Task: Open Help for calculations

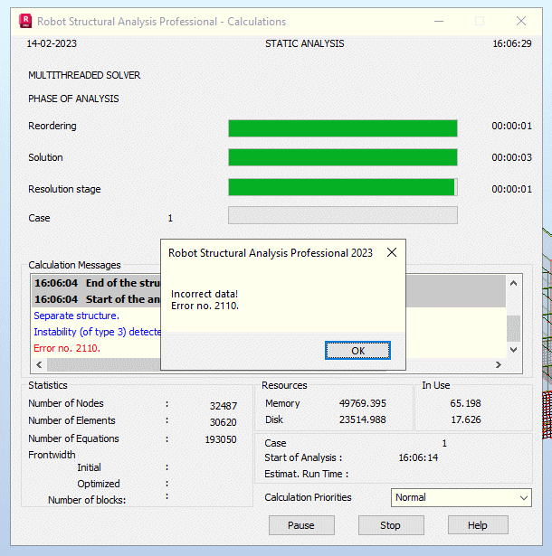Action: (478, 525)
